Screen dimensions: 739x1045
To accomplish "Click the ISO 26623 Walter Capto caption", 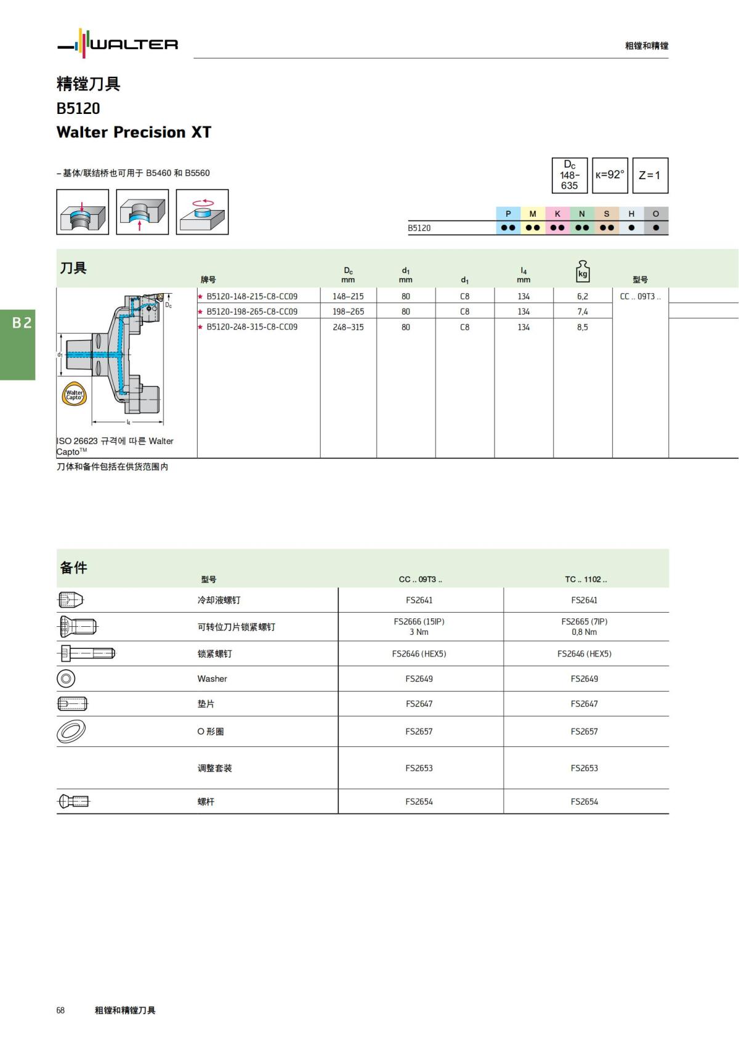I will [115, 446].
